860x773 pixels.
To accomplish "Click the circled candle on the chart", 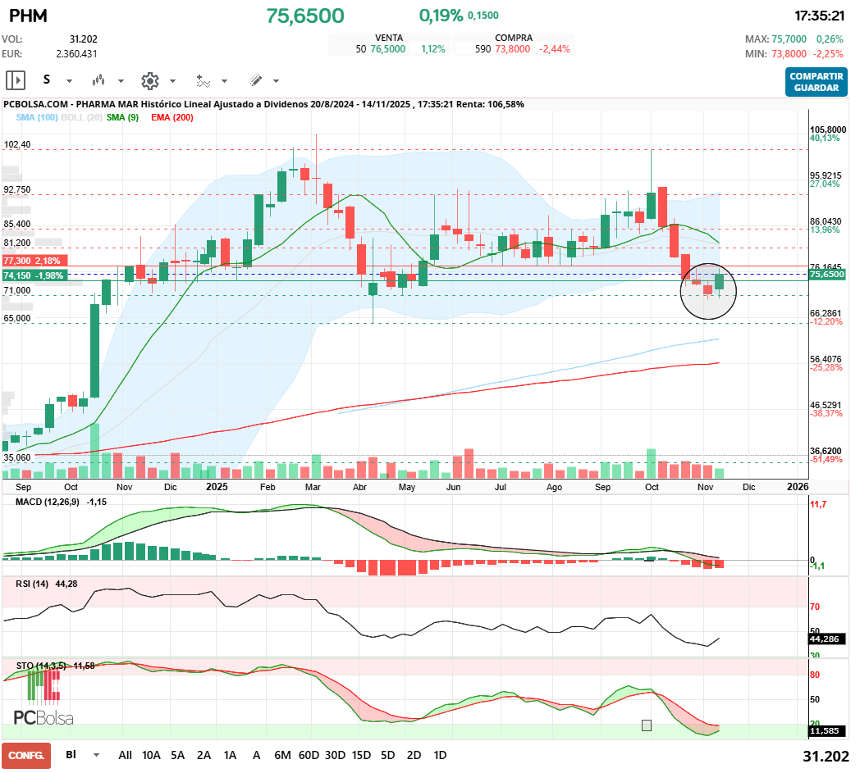I will (709, 289).
